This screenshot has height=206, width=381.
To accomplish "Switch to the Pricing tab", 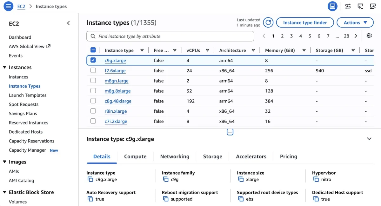I will 289,156.
